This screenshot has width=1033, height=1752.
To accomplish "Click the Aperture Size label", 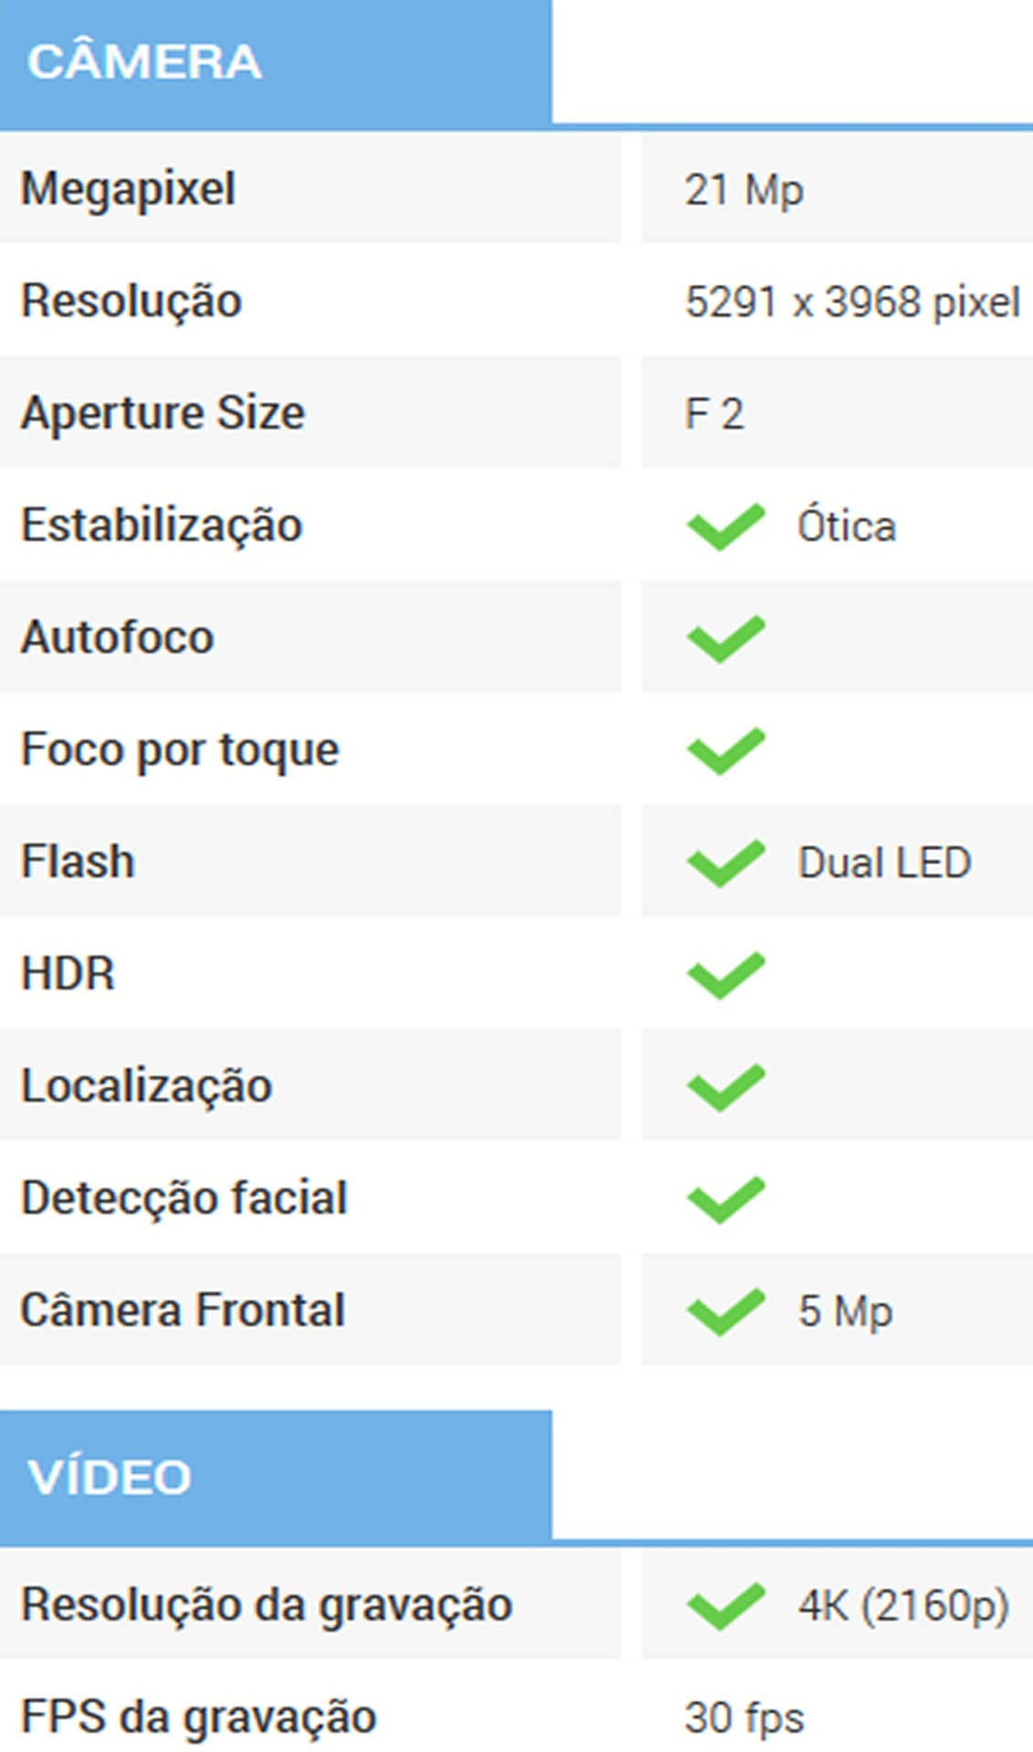I will (162, 413).
